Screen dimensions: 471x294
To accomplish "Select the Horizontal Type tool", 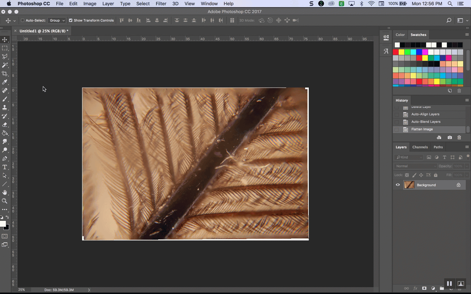I will click(x=5, y=167).
